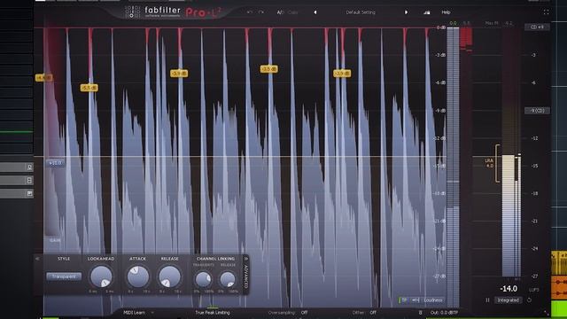Open the Dither Off dropdown
Image resolution: width=567 pixels, height=319 pixels.
pos(373,313)
